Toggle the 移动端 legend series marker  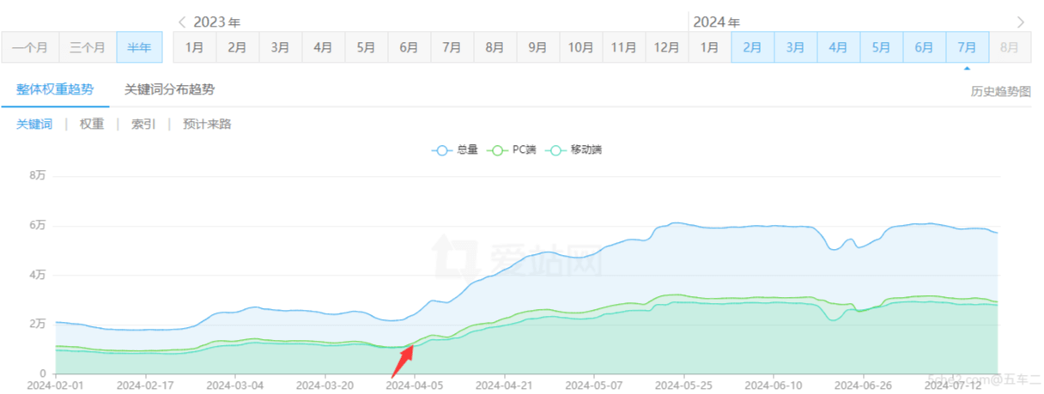click(555, 150)
